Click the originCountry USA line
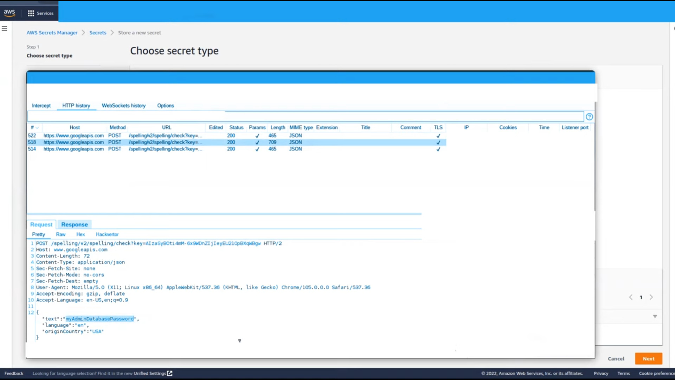The width and height of the screenshot is (675, 380). tap(73, 331)
